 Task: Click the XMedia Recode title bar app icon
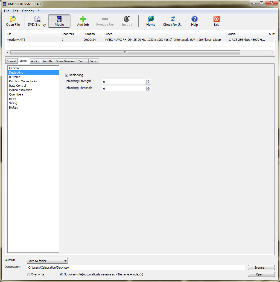pyautogui.click(x=4, y=4)
